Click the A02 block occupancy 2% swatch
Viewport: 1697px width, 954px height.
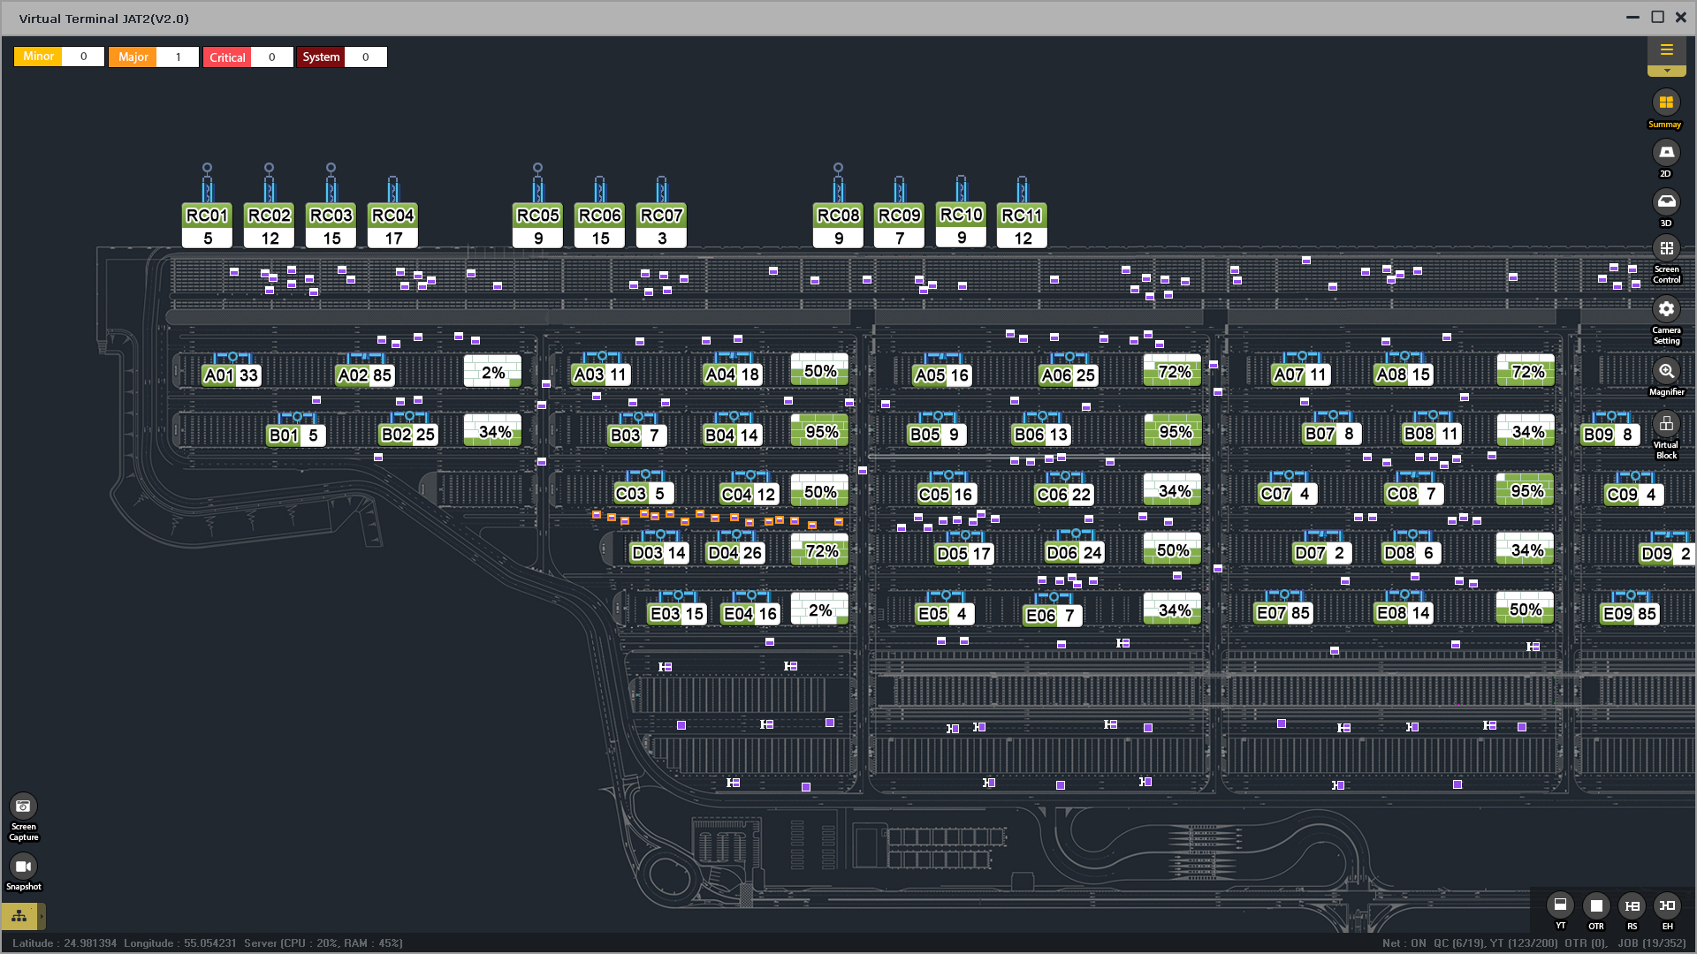(x=492, y=372)
